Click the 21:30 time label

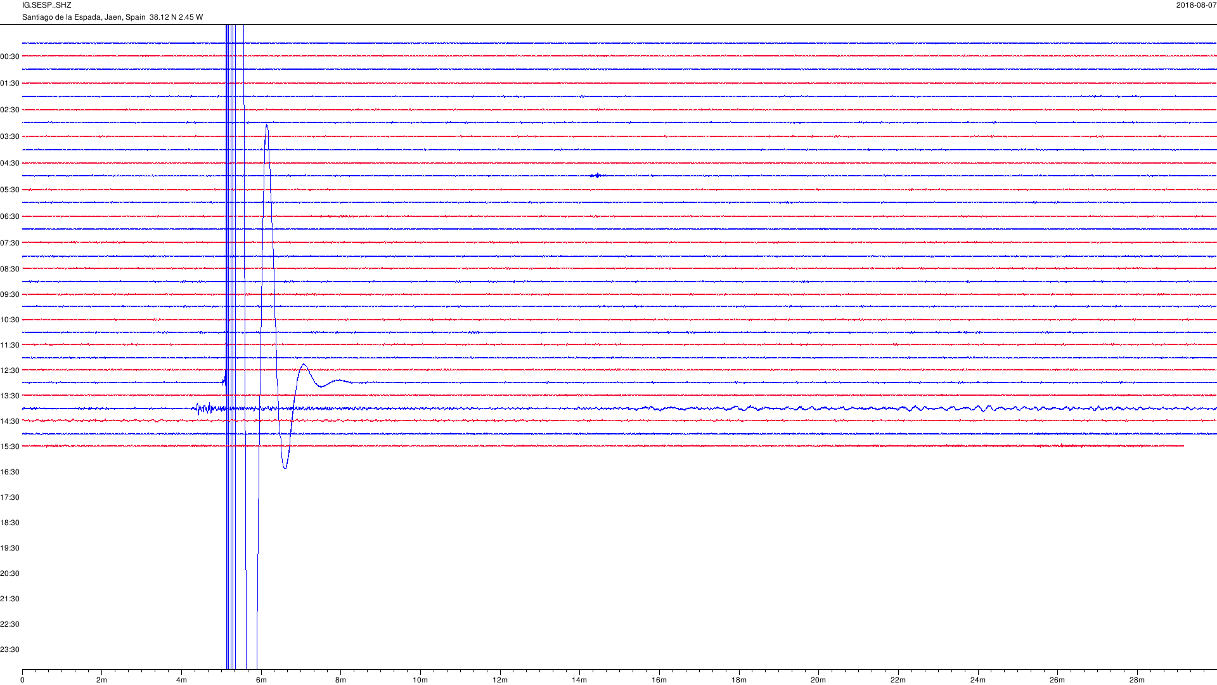point(10,599)
